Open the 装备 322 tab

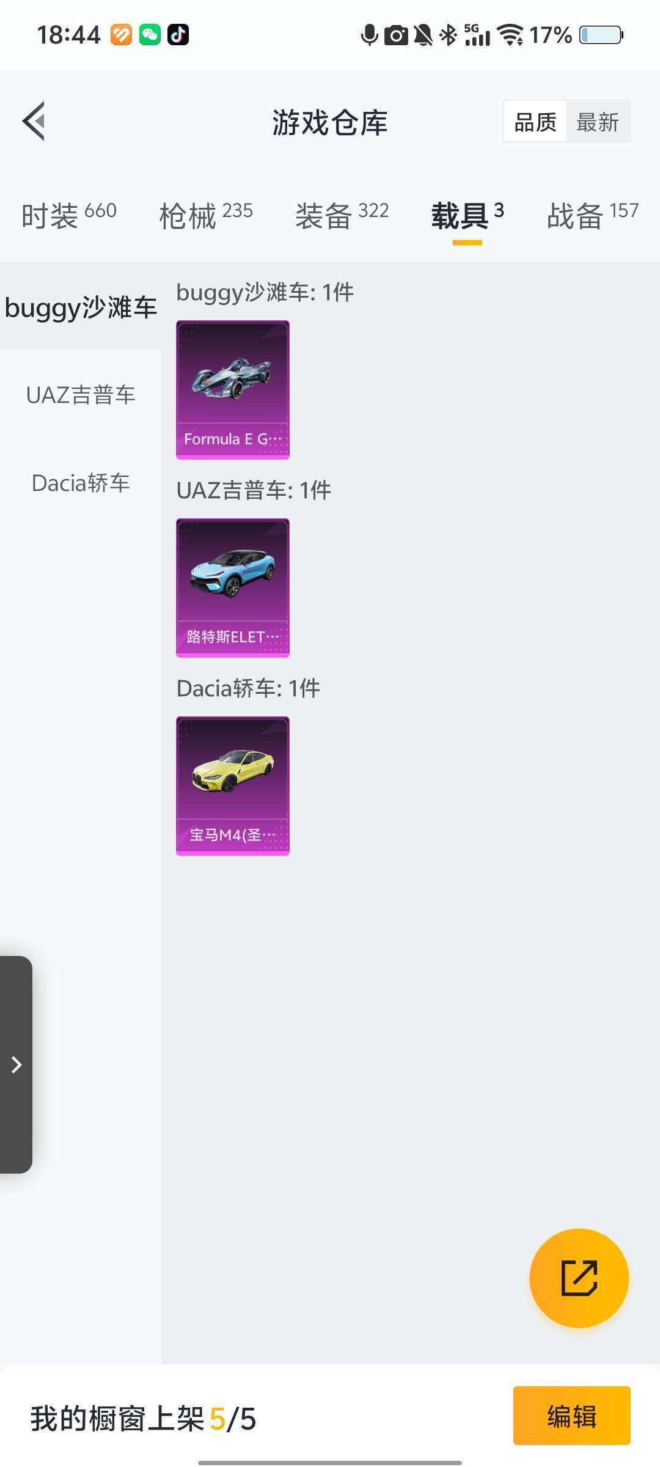coord(342,215)
